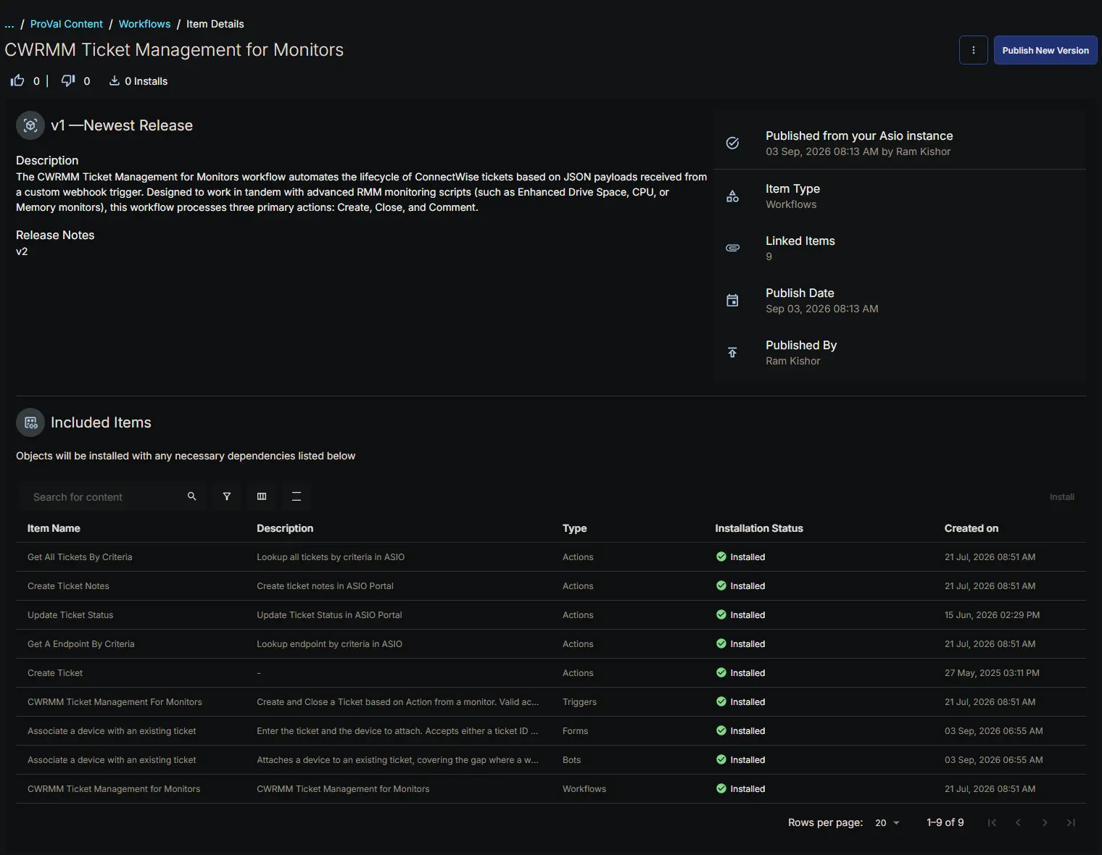
Task: Expand the breadcrumb ellipsis
Action: click(9, 24)
